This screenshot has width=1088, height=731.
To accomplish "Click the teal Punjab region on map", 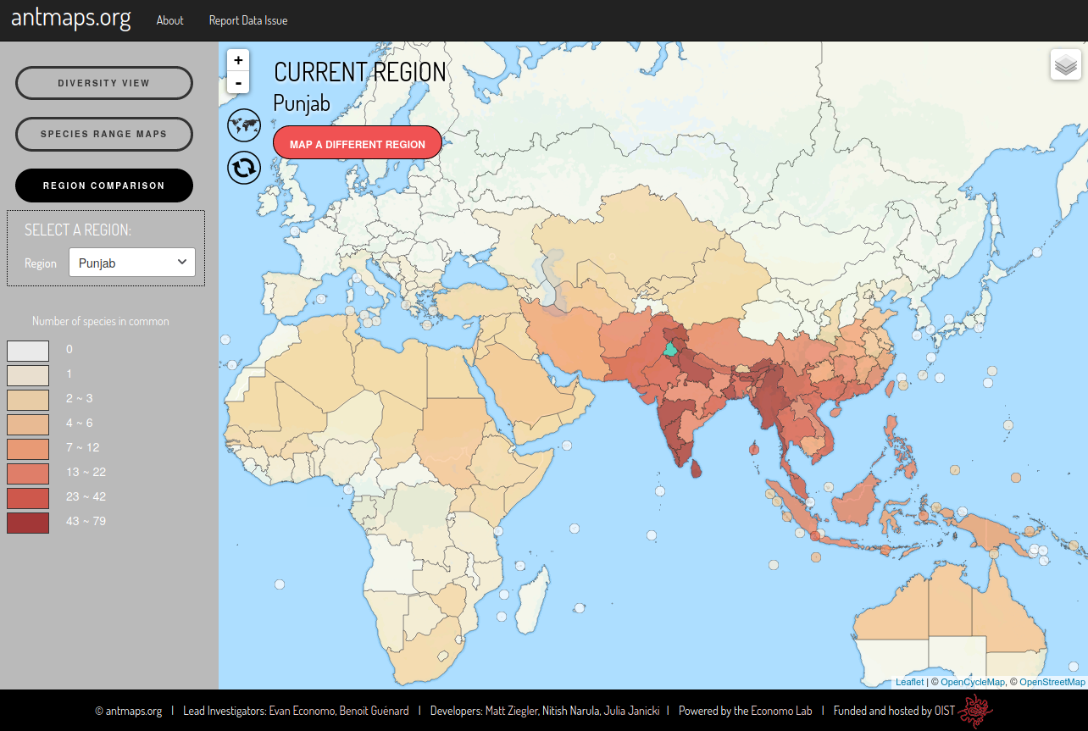I will 670,349.
